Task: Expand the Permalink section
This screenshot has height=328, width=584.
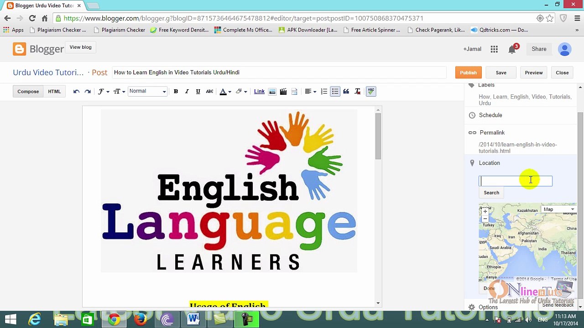Action: (x=492, y=133)
